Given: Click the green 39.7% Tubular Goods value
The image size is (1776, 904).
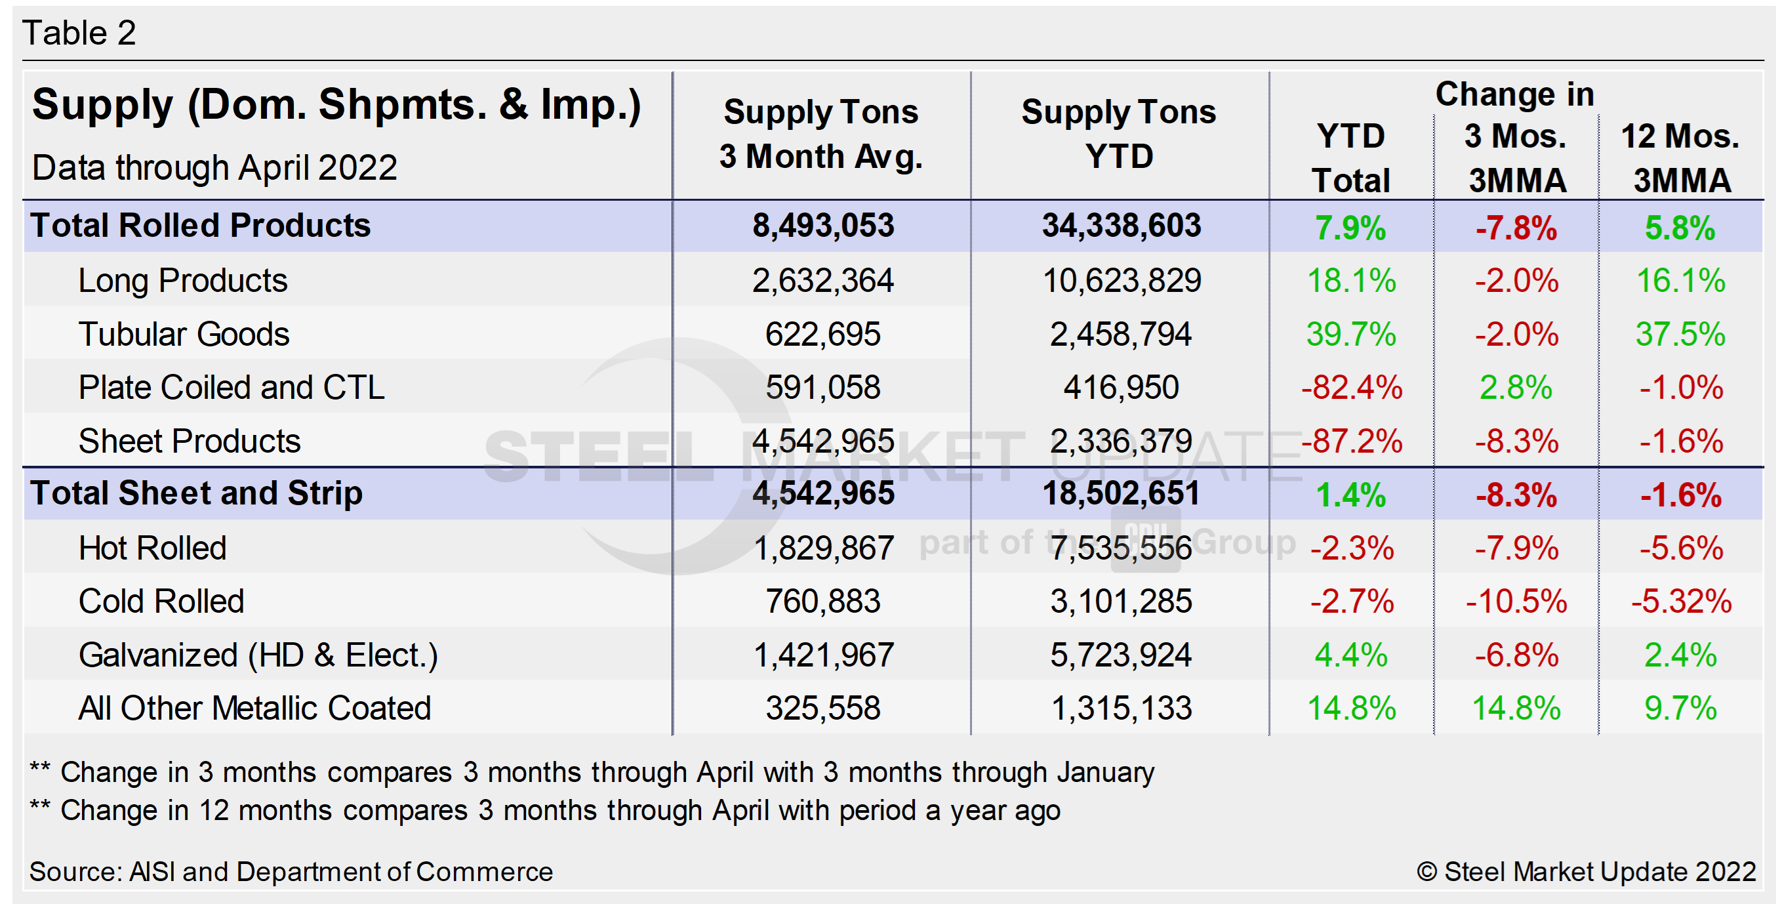Looking at the screenshot, I should (1351, 334).
